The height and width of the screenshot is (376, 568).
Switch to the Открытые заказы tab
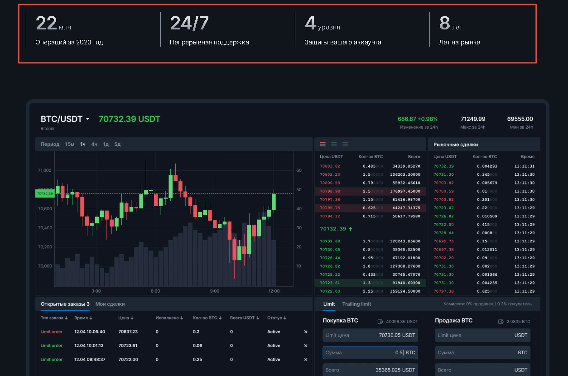click(65, 304)
